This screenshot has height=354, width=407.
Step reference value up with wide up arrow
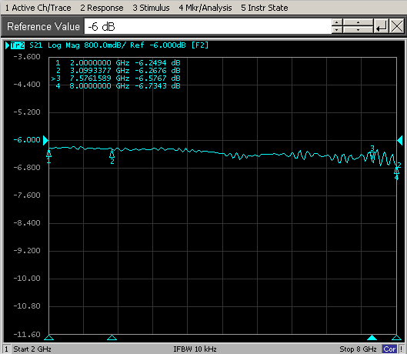pyautogui.click(x=358, y=22)
